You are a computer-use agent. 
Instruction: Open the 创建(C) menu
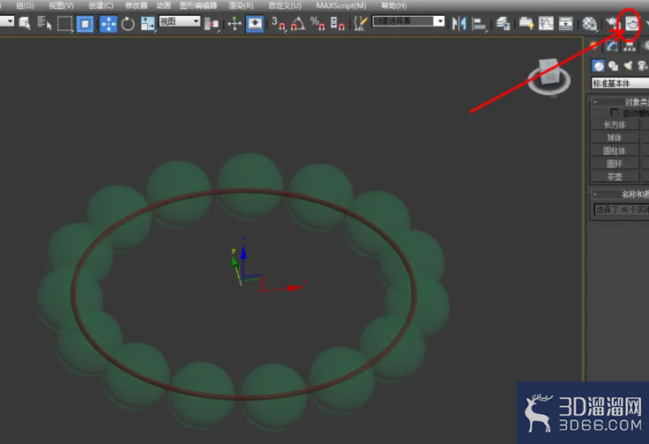click(x=101, y=6)
